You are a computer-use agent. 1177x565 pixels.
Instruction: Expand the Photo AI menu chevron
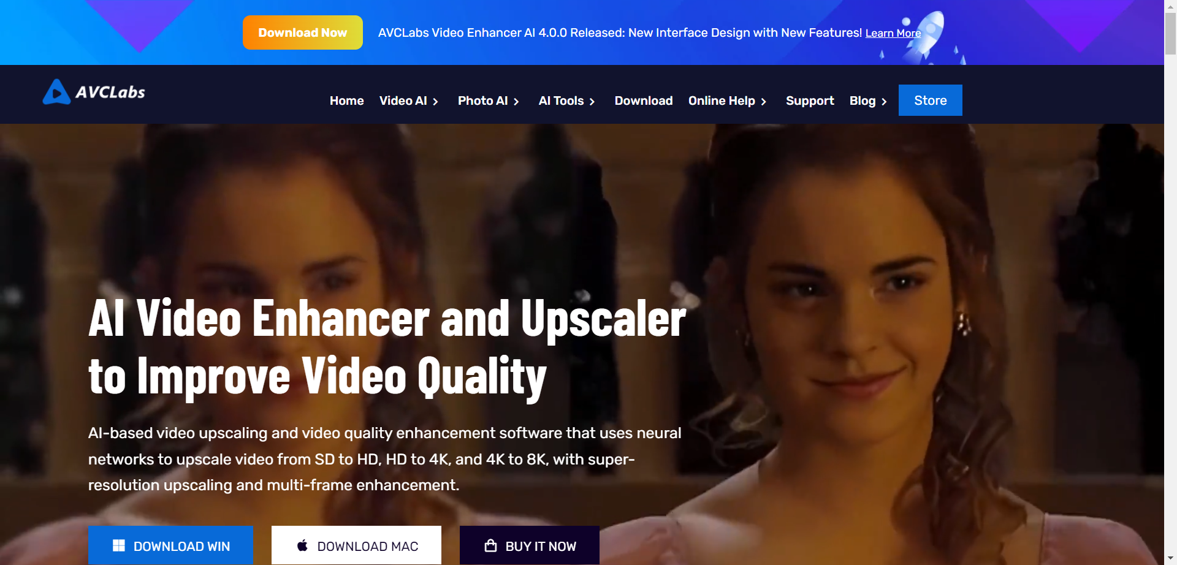pos(516,101)
